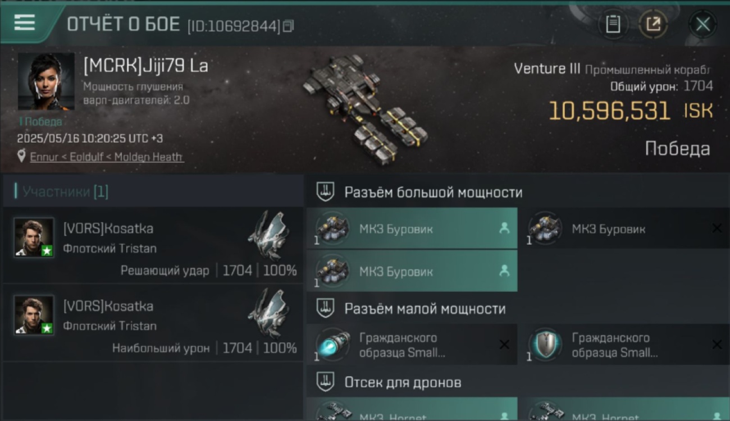Click the Отсек для дронов section header
This screenshot has height=421, width=730.
[x=403, y=383]
